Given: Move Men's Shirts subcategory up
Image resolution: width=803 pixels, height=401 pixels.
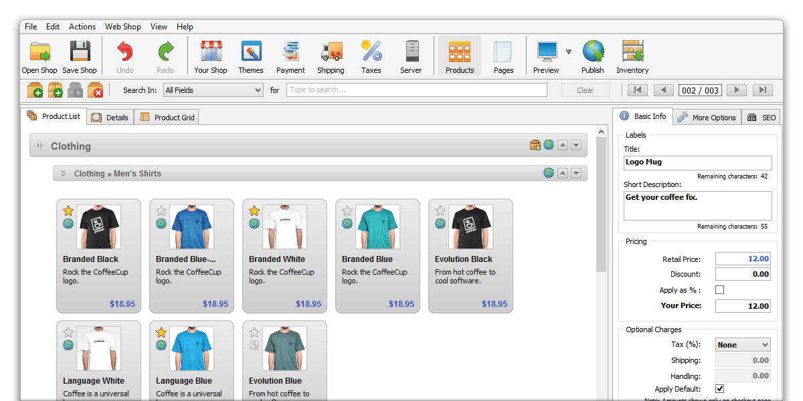Looking at the screenshot, I should coord(563,174).
